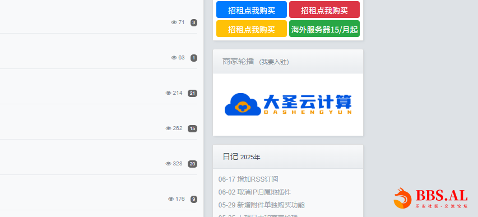Click the view count 176
The image size is (478, 217).
point(180,199)
